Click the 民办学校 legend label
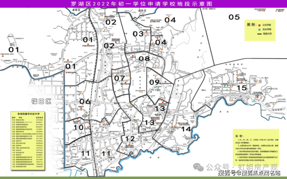The height and width of the screenshot is (179, 287). click(267, 29)
